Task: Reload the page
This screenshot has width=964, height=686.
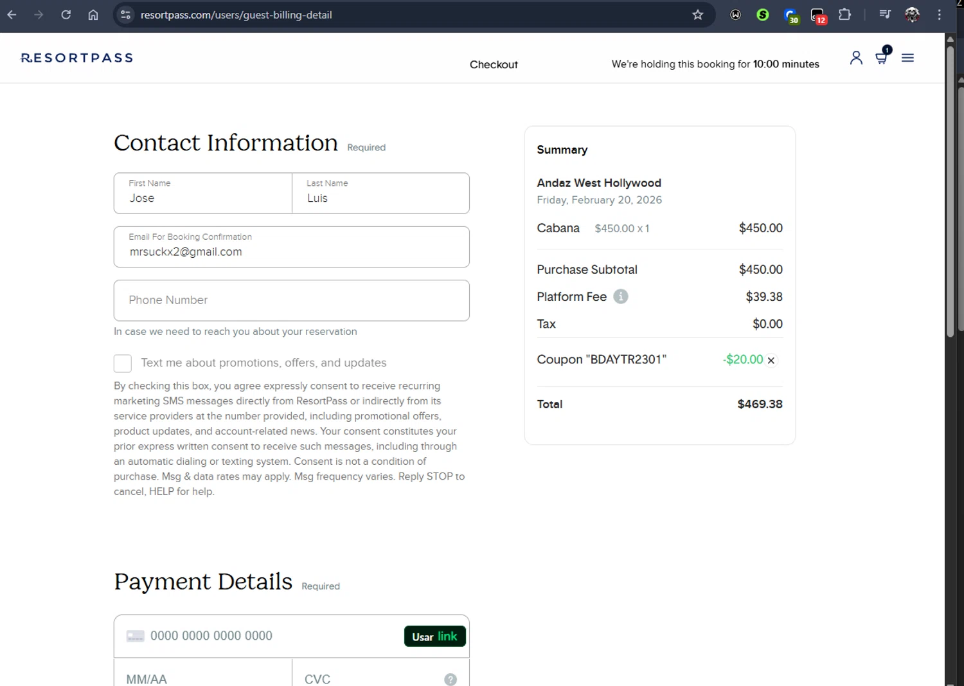Action: 66,15
